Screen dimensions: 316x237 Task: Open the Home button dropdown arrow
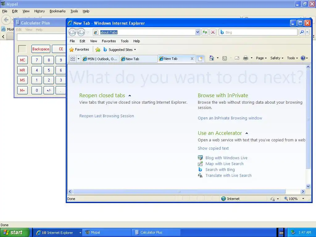[218, 58]
